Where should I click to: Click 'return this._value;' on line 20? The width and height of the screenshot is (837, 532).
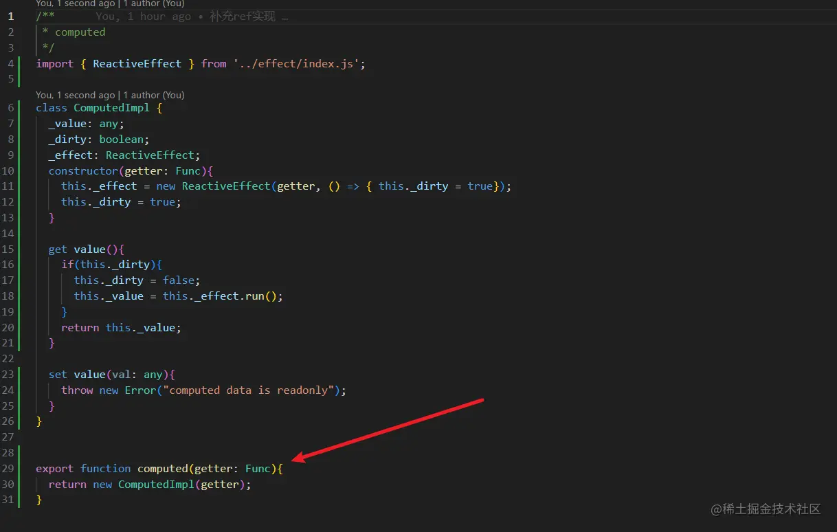click(121, 328)
